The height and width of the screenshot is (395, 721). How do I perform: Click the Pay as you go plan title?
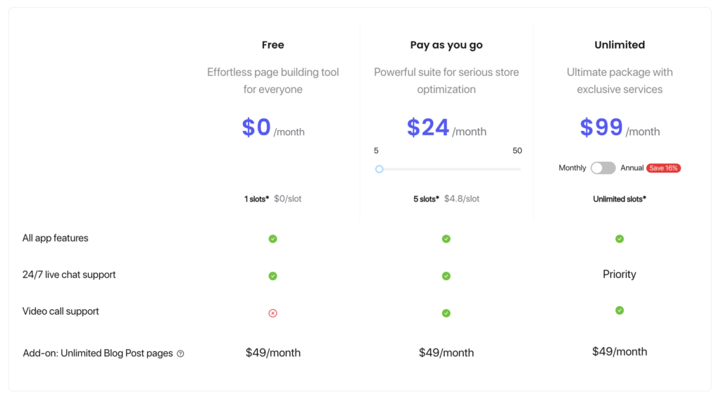point(446,44)
